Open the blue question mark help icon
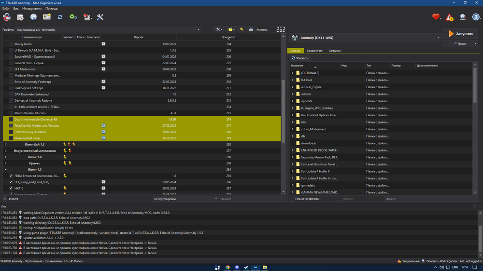This screenshot has height=271, width=483. coord(476,17)
